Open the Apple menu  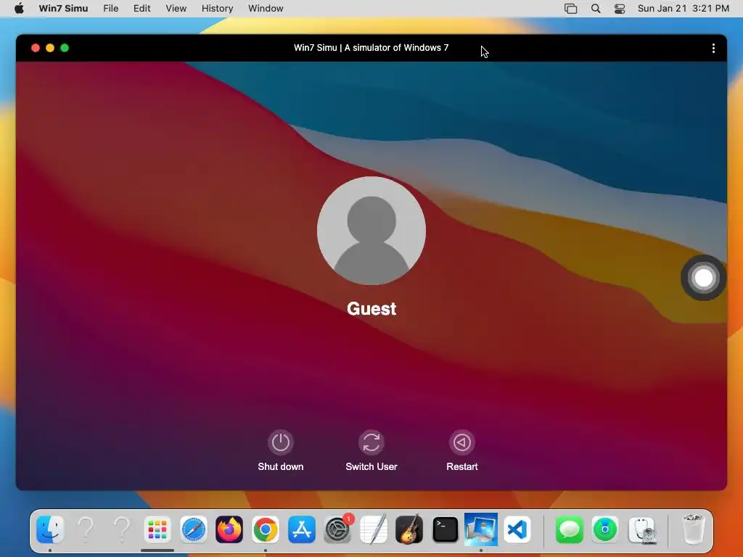[x=19, y=9]
